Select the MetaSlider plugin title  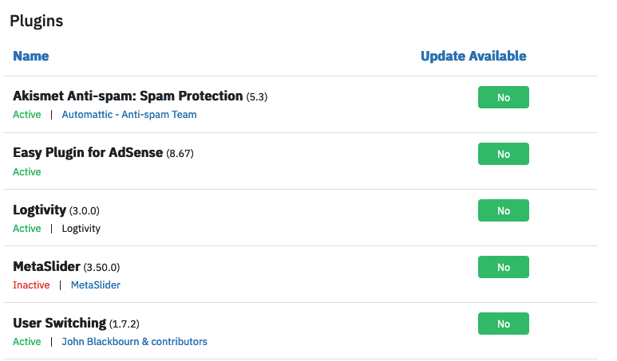(x=46, y=267)
